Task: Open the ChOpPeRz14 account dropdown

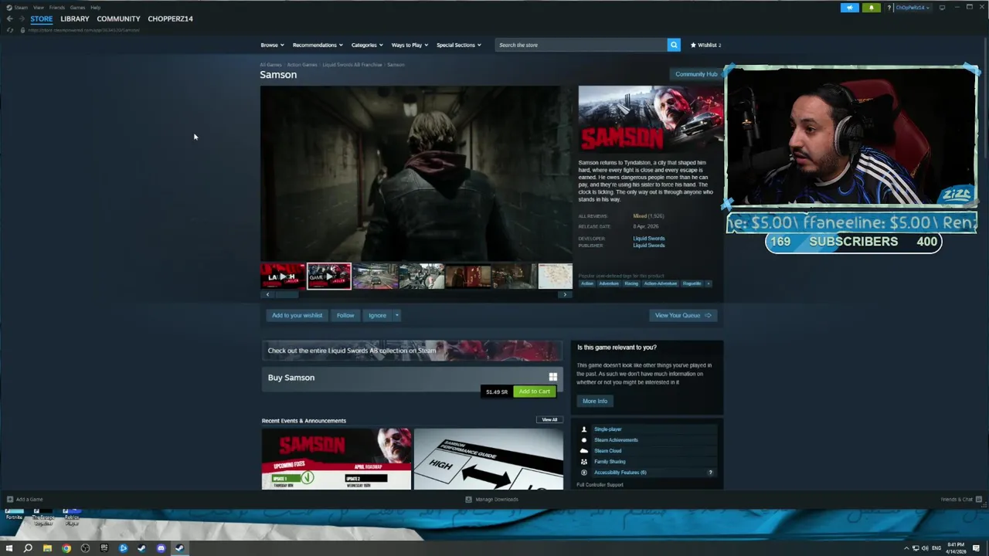Action: click(913, 8)
